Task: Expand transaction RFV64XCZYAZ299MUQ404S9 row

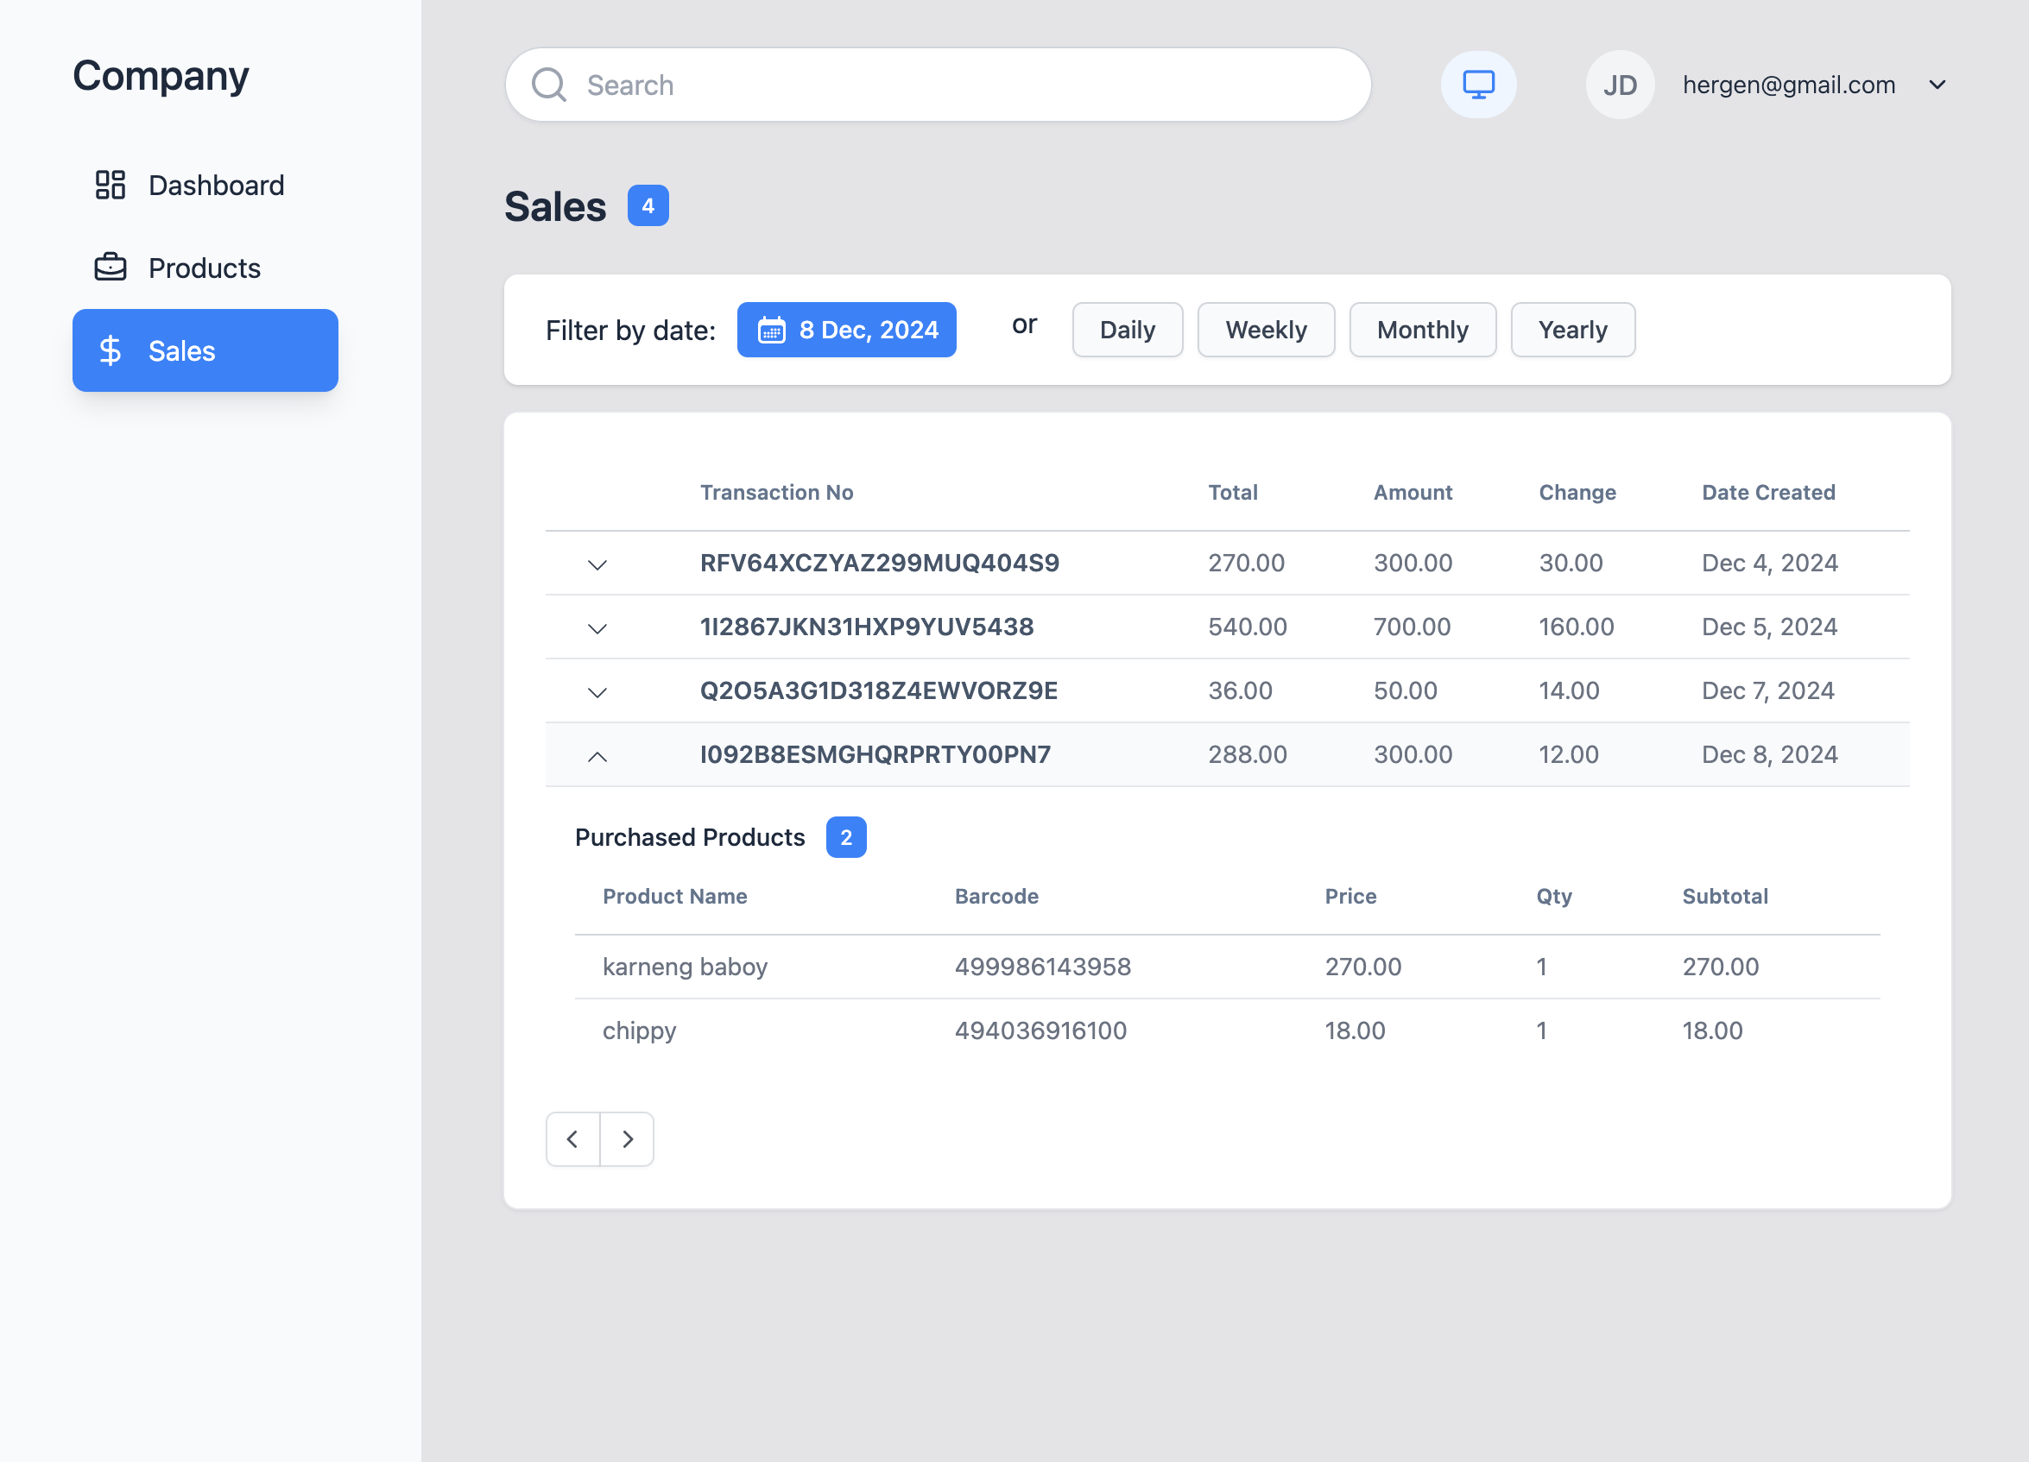Action: tap(597, 564)
